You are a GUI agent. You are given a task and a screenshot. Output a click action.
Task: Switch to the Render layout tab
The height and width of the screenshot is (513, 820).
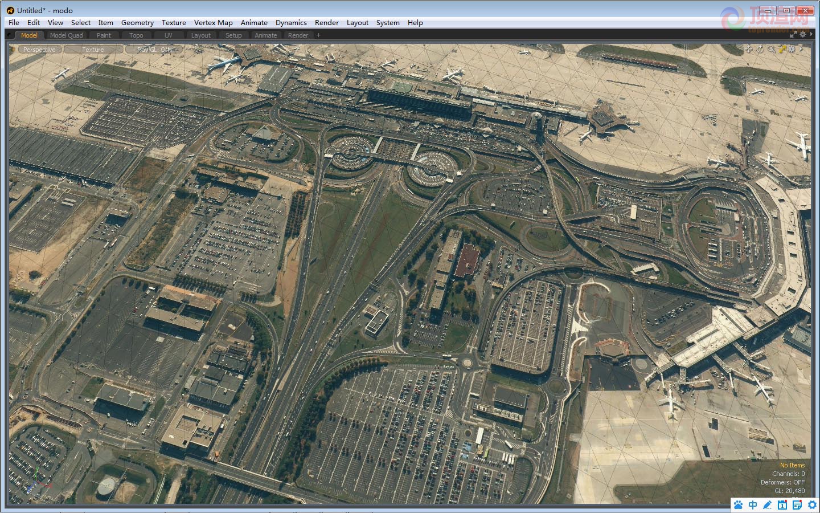tap(298, 35)
